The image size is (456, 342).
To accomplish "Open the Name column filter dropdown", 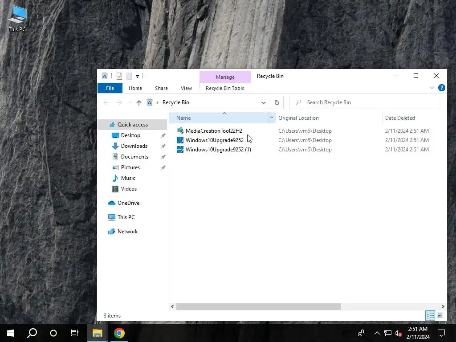I will [272, 118].
